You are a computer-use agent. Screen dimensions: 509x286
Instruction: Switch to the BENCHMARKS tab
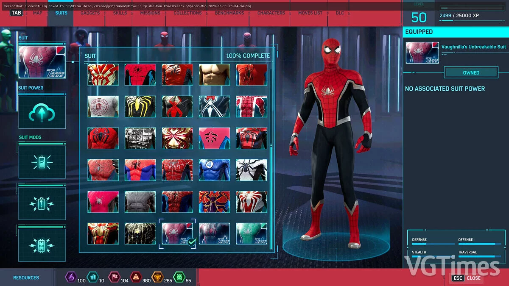tap(229, 13)
